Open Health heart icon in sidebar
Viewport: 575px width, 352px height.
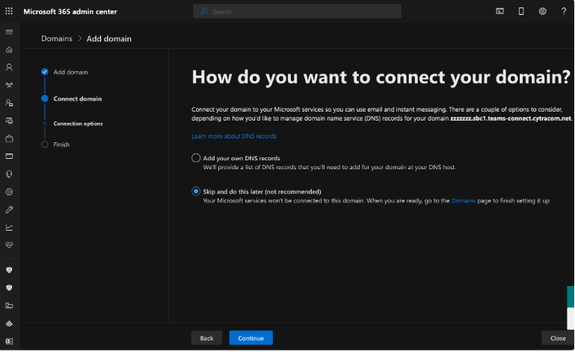[x=9, y=245]
